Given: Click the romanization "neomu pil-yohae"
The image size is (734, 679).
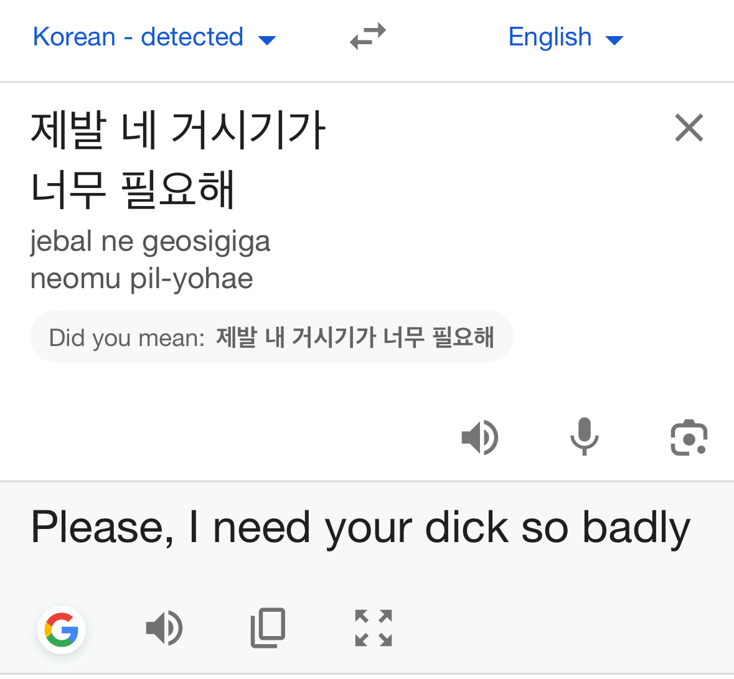Looking at the screenshot, I should pyautogui.click(x=142, y=278).
